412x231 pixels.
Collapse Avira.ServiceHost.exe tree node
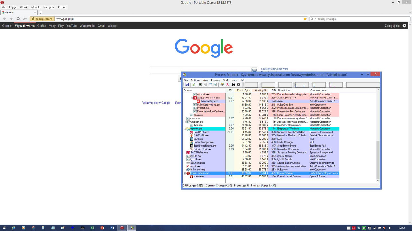click(192, 98)
